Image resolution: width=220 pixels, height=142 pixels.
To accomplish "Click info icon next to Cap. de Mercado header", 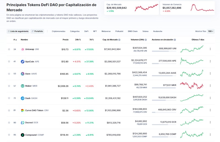I will (119, 40).
